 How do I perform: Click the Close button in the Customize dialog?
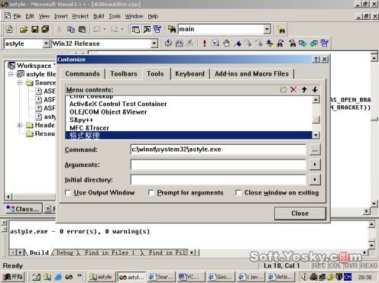pyautogui.click(x=300, y=214)
